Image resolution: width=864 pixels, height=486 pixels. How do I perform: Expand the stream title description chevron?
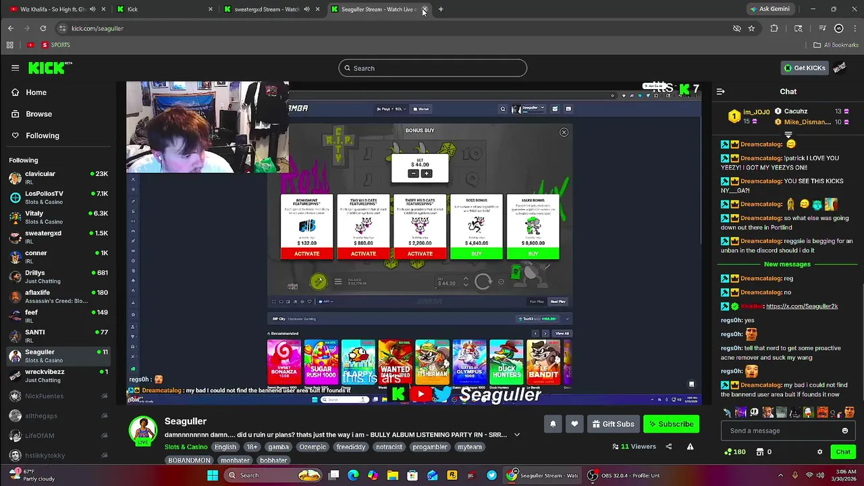point(517,435)
